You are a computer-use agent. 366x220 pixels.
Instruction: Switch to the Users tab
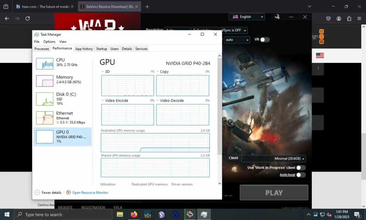pyautogui.click(x=114, y=49)
